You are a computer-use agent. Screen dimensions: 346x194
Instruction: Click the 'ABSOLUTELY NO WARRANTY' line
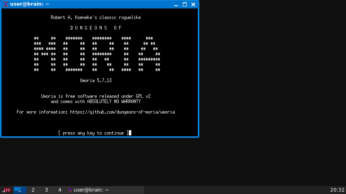96,101
